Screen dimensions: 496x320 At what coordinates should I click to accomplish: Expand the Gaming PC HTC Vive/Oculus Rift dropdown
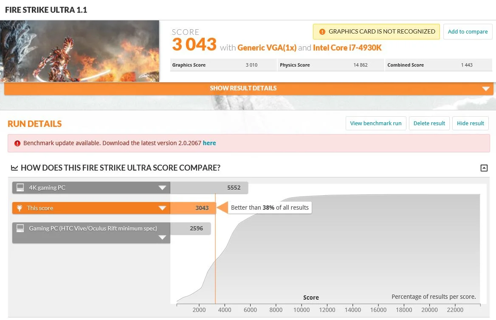162,238
